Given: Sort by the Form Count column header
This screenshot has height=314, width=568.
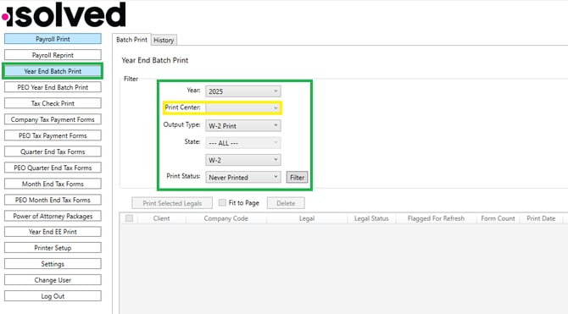Looking at the screenshot, I should click(x=498, y=218).
